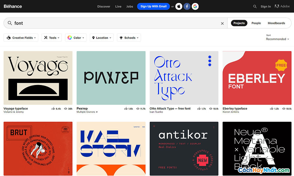Sign up with Google icon

[x=195, y=6]
